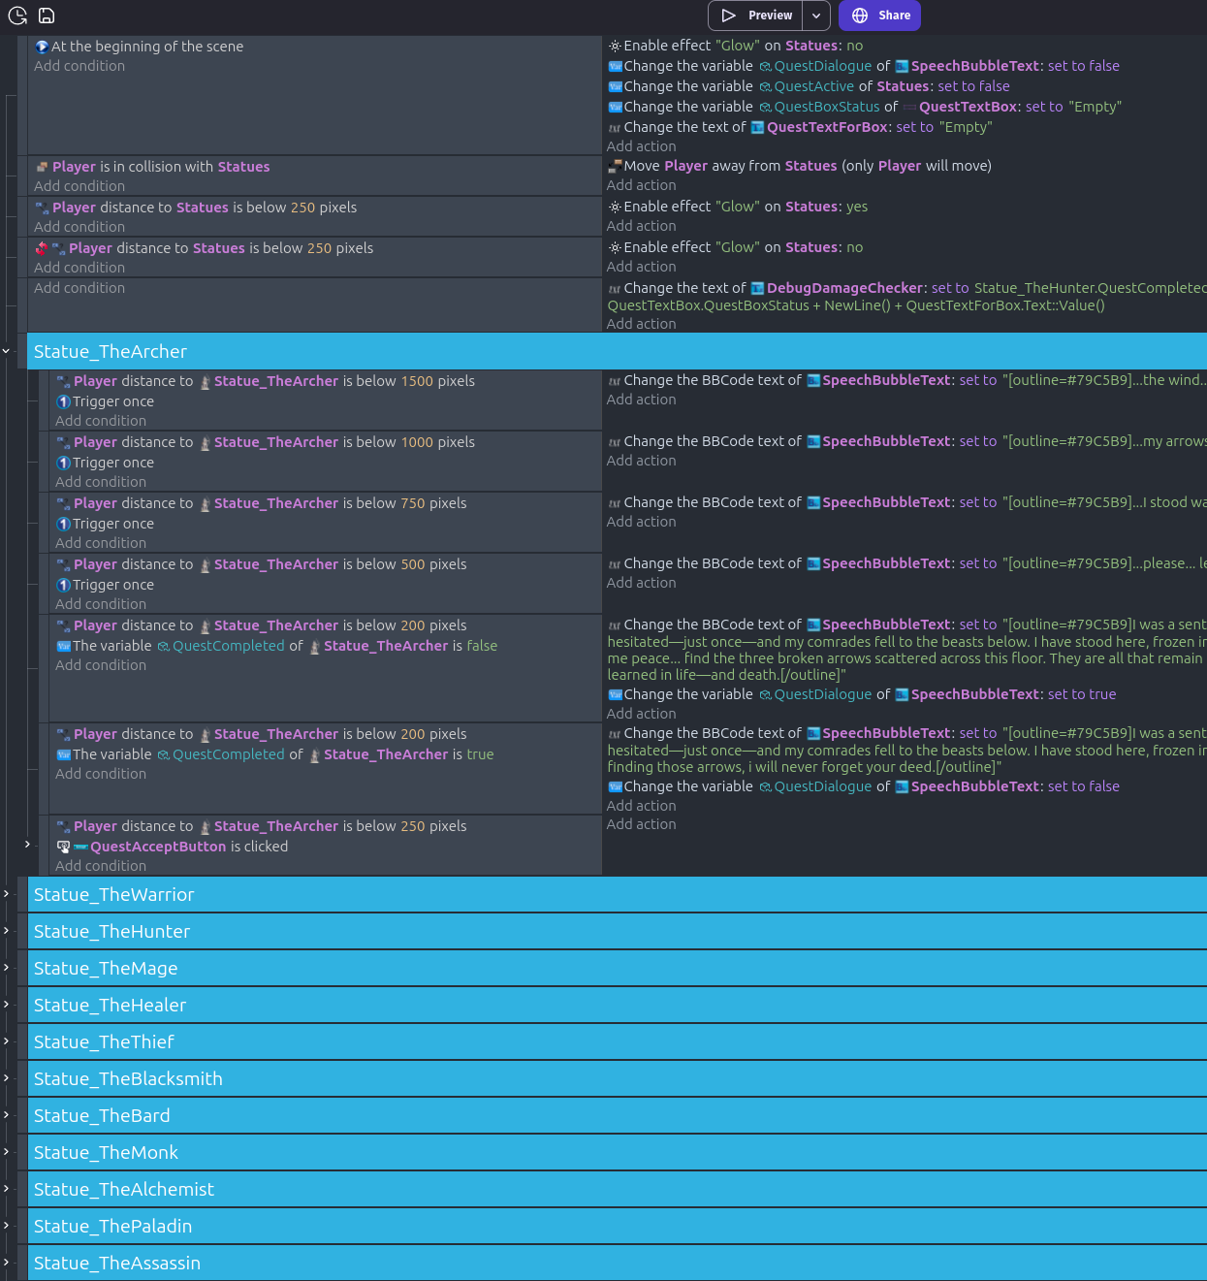Expand the Statue_TheAssassin event group

[x=7, y=1263]
